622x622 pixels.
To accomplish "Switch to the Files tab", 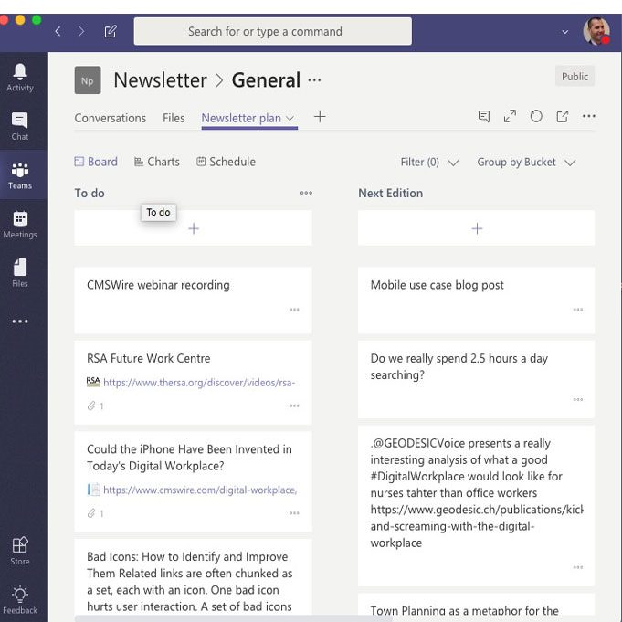I will (x=174, y=118).
